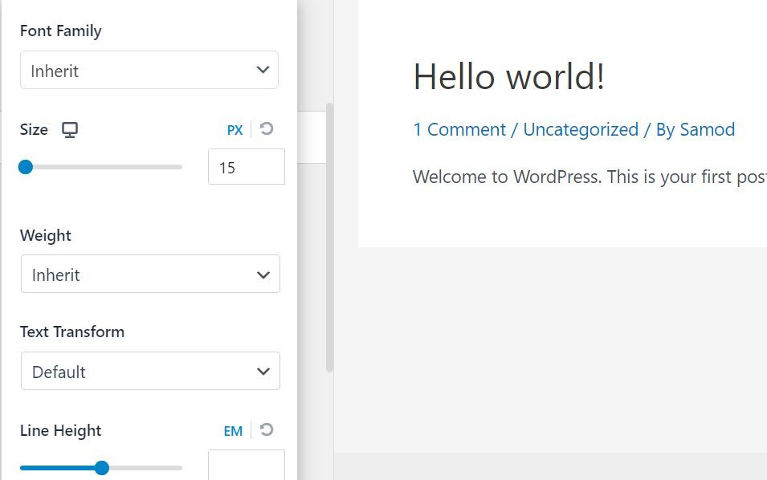
Task: Click the Font Family label
Action: coord(61,31)
